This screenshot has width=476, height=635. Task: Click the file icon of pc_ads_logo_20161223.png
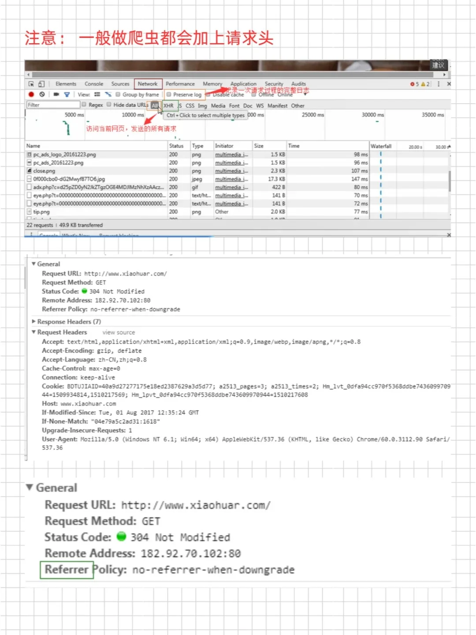29,154
